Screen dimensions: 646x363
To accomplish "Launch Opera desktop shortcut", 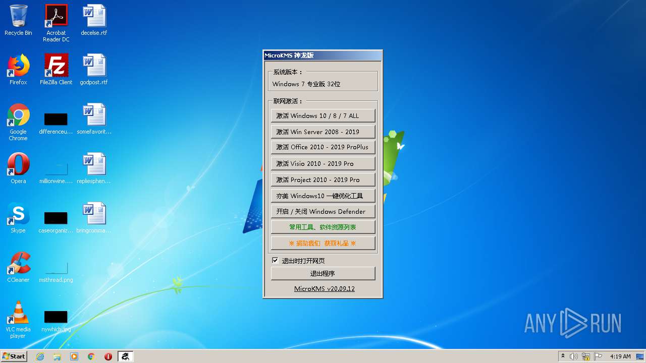I will coord(18,168).
